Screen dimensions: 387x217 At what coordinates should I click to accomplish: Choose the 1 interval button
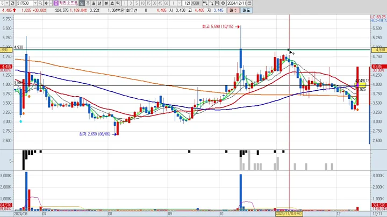click(125, 3)
